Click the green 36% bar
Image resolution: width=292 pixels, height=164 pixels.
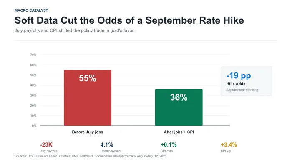coord(179,107)
